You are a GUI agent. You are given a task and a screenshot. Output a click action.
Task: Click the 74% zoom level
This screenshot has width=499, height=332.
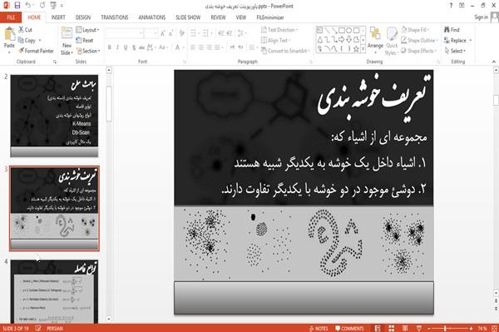coord(482,328)
